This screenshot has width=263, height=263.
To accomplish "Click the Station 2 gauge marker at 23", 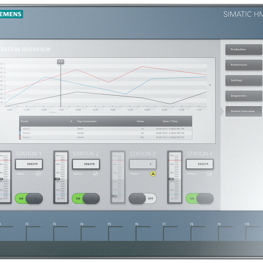I will tap(57, 179).
